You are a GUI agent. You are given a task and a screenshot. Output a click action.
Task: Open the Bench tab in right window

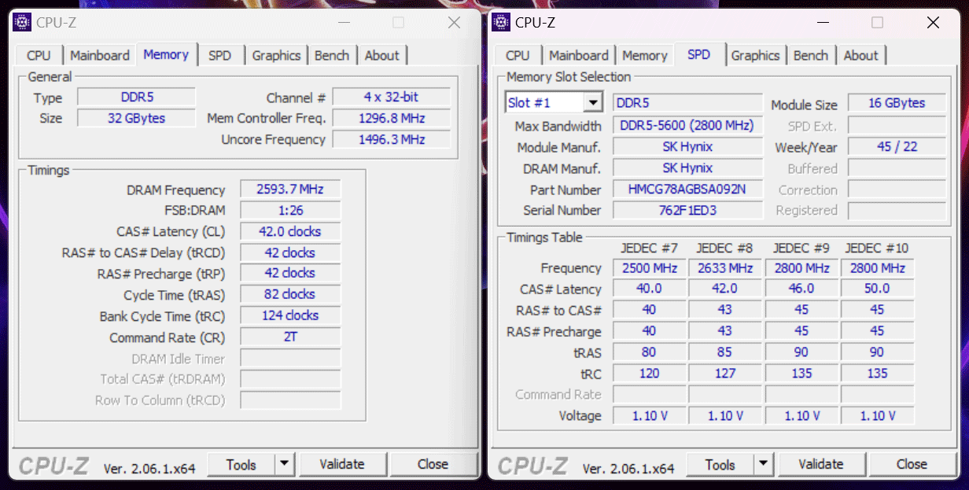[811, 55]
